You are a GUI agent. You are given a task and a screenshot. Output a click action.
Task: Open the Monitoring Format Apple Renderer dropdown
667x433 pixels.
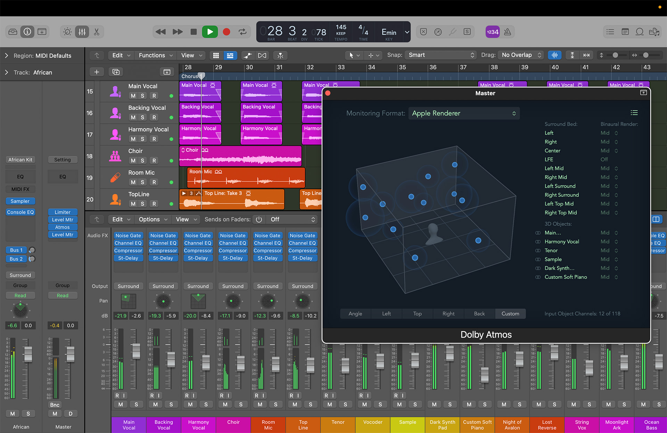point(464,114)
